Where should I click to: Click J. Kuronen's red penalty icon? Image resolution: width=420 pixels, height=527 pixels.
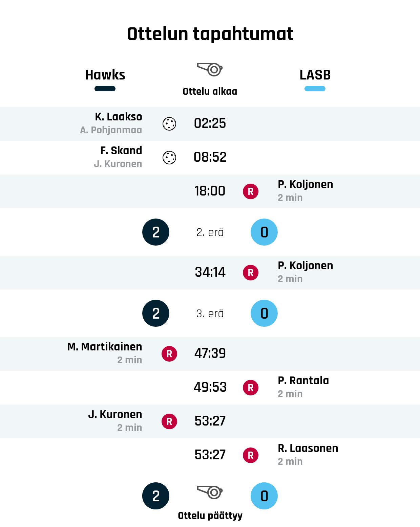[169, 421]
